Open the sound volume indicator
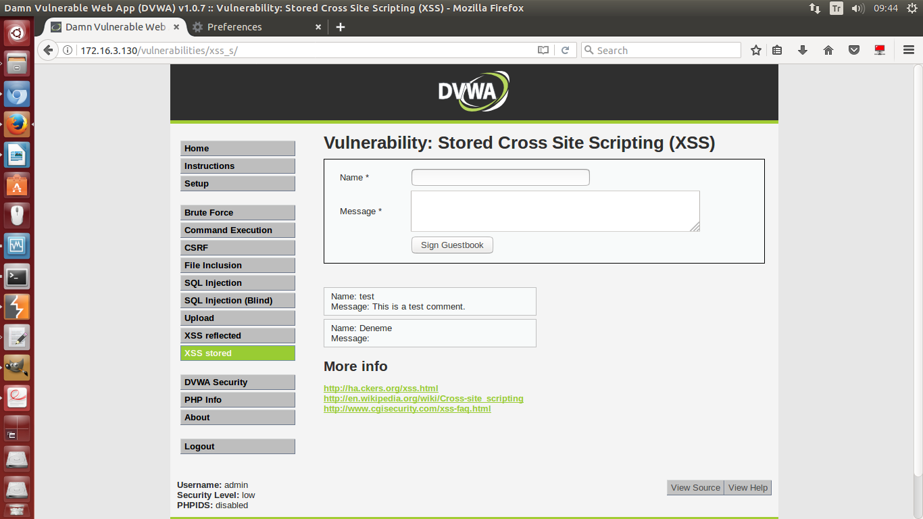923x519 pixels. tap(857, 8)
